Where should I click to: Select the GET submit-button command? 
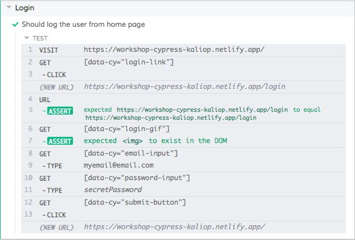pyautogui.click(x=182, y=202)
